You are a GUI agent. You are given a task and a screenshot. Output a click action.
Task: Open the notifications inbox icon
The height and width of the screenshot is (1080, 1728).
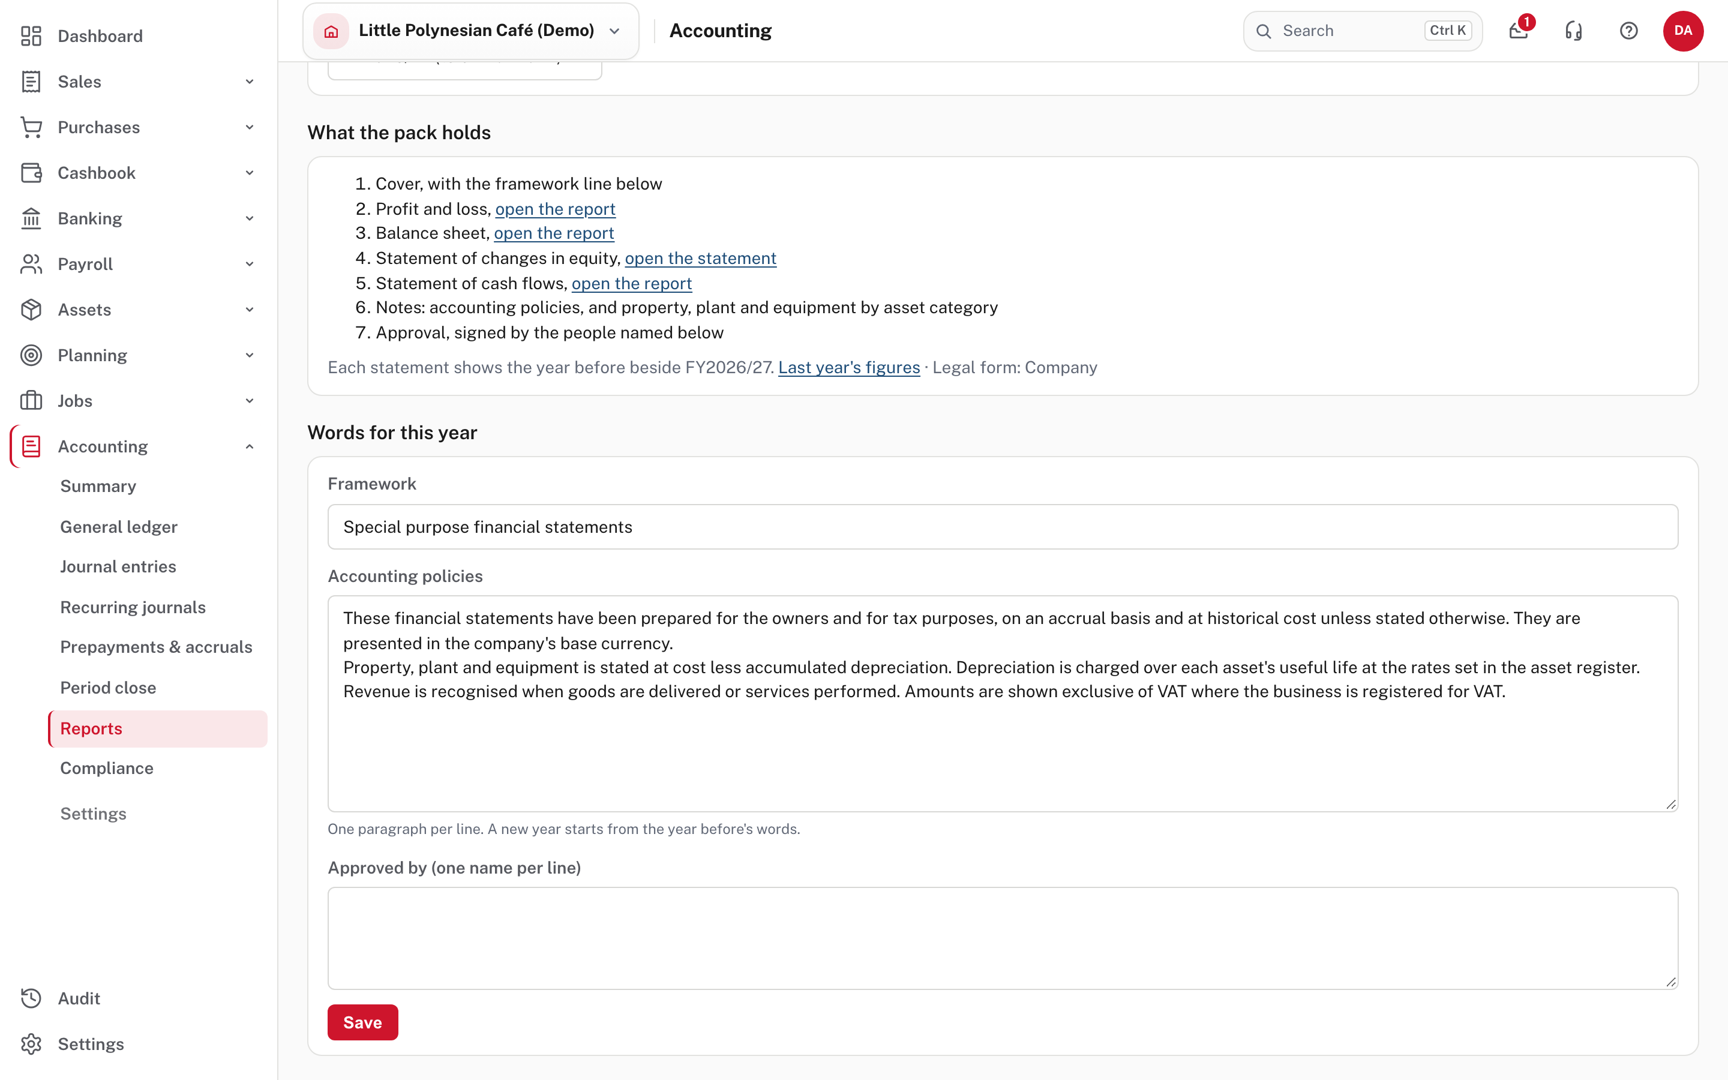click(x=1519, y=31)
